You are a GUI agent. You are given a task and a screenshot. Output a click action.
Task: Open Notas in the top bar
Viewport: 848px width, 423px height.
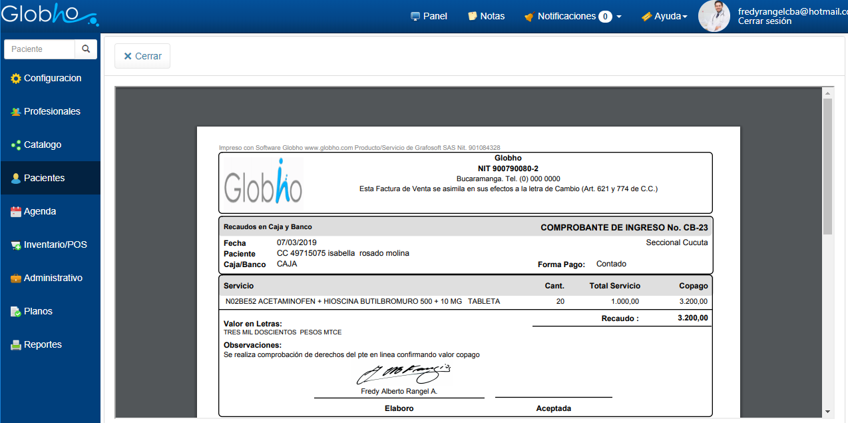click(x=486, y=16)
